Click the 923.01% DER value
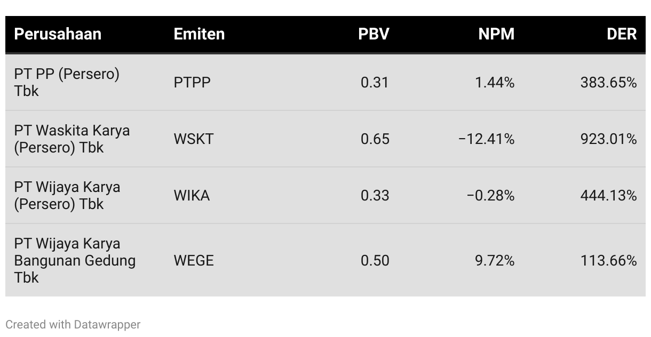This screenshot has width=651, height=337. pyautogui.click(x=608, y=139)
